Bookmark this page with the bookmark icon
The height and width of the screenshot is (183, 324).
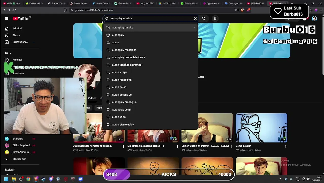click(x=65, y=10)
